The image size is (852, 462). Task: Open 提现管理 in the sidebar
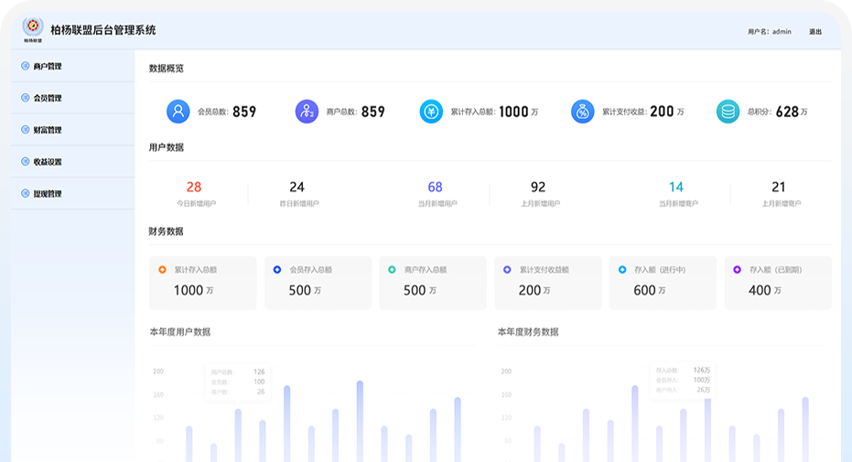point(73,193)
